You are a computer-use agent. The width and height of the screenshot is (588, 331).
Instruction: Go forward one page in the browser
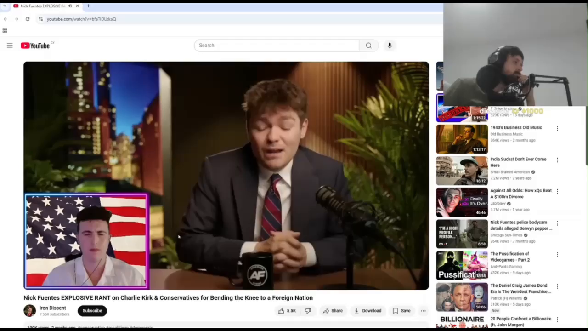pyautogui.click(x=17, y=19)
